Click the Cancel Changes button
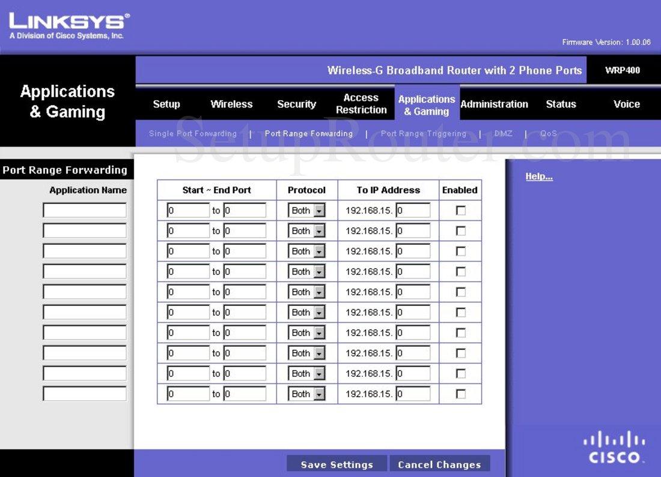 coord(440,464)
